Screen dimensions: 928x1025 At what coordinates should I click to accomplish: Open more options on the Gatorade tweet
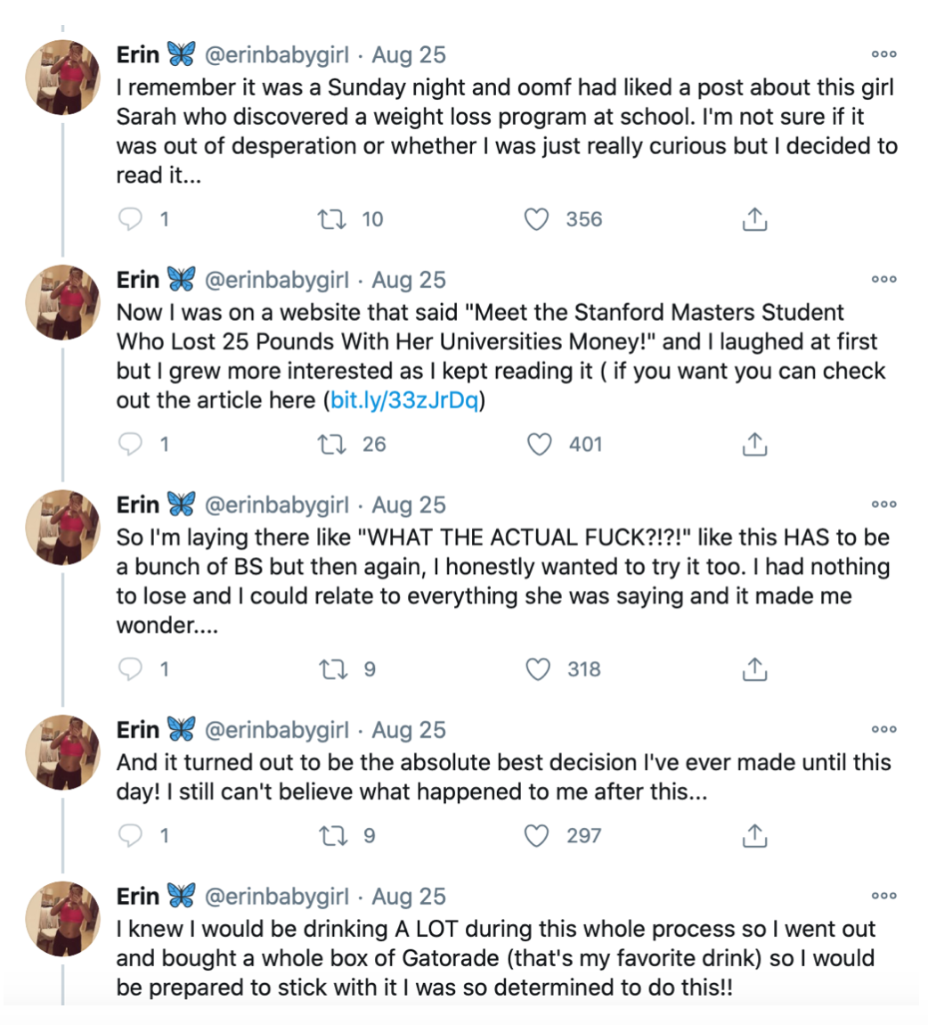(884, 896)
